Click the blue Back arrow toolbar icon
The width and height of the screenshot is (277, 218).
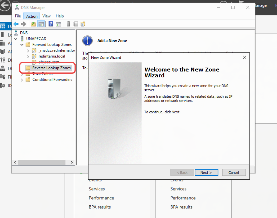16,24
